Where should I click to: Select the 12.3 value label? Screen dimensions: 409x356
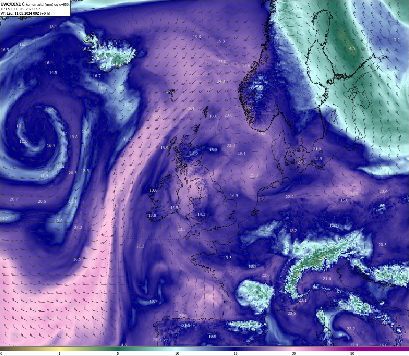click(127, 139)
